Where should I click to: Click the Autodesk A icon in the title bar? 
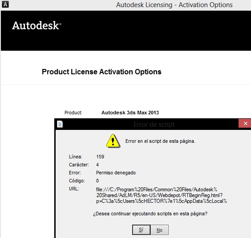pos(5,4)
